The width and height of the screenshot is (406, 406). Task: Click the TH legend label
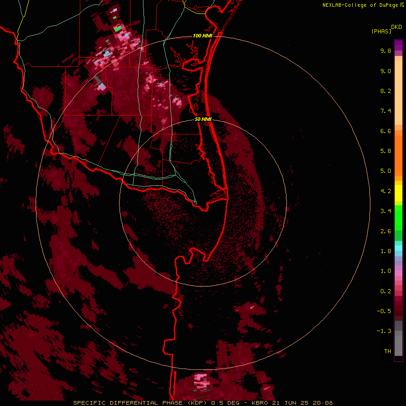(x=388, y=351)
